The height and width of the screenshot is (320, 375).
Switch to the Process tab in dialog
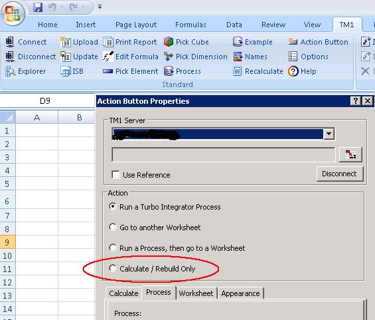(x=159, y=293)
